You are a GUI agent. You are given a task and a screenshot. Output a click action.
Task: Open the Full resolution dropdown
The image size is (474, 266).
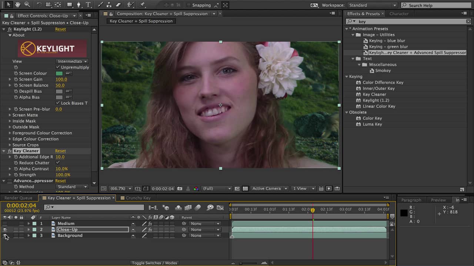(217, 188)
